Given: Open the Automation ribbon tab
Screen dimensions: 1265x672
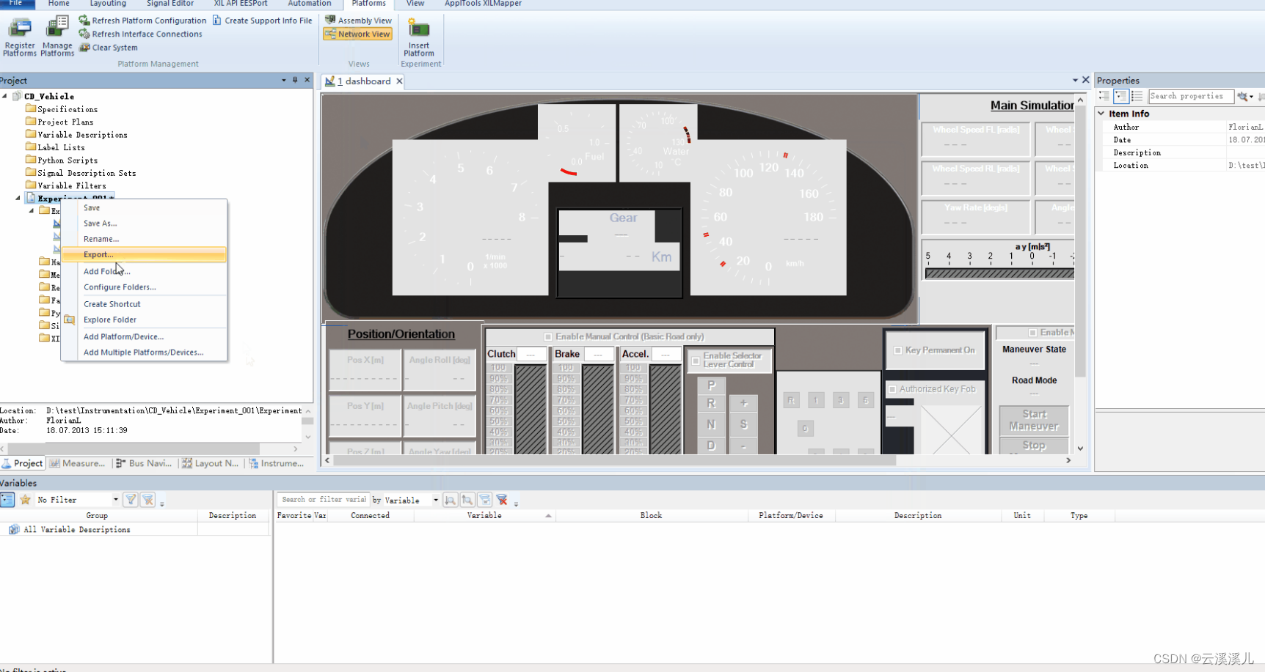Looking at the screenshot, I should click(x=310, y=4).
